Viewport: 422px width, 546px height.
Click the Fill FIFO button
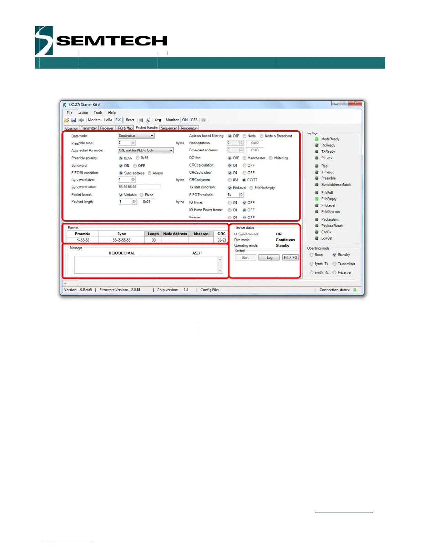pos(290,257)
